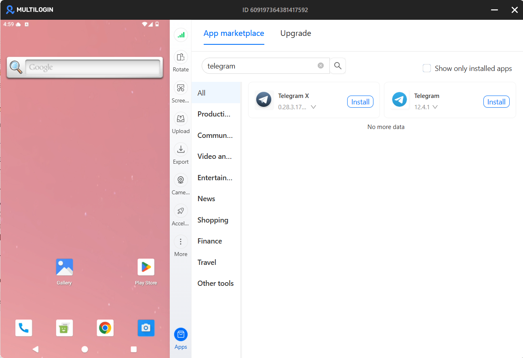Install the Telegram X app

coord(360,102)
